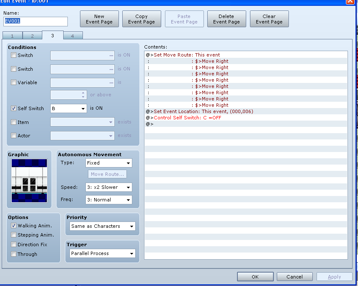The image size is (358, 286).
Task: Click the Copy Event Page button
Action: click(x=142, y=19)
